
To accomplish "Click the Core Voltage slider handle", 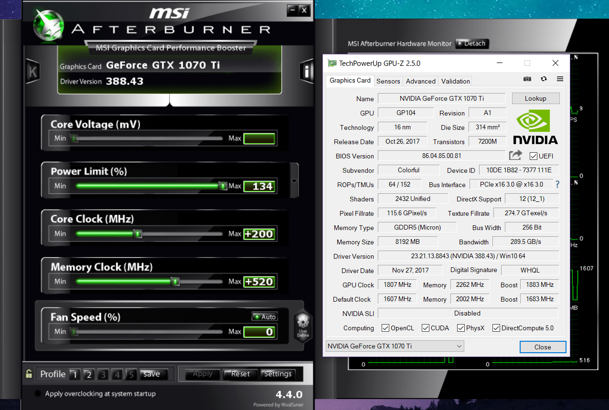I will tap(74, 138).
